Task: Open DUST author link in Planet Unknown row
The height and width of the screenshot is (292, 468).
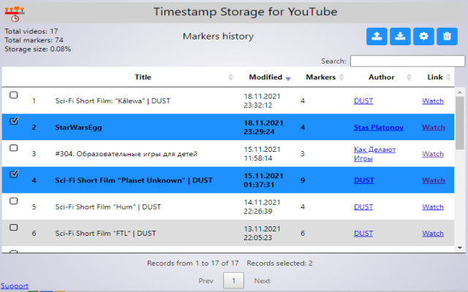Action: [364, 180]
